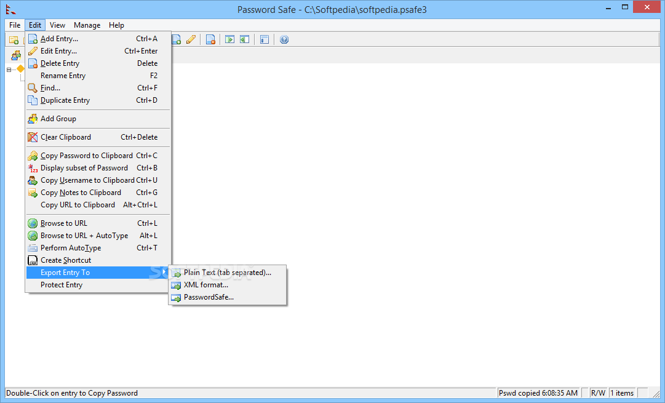The width and height of the screenshot is (665, 403).
Task: Open the Manage menu
Action: tap(87, 25)
